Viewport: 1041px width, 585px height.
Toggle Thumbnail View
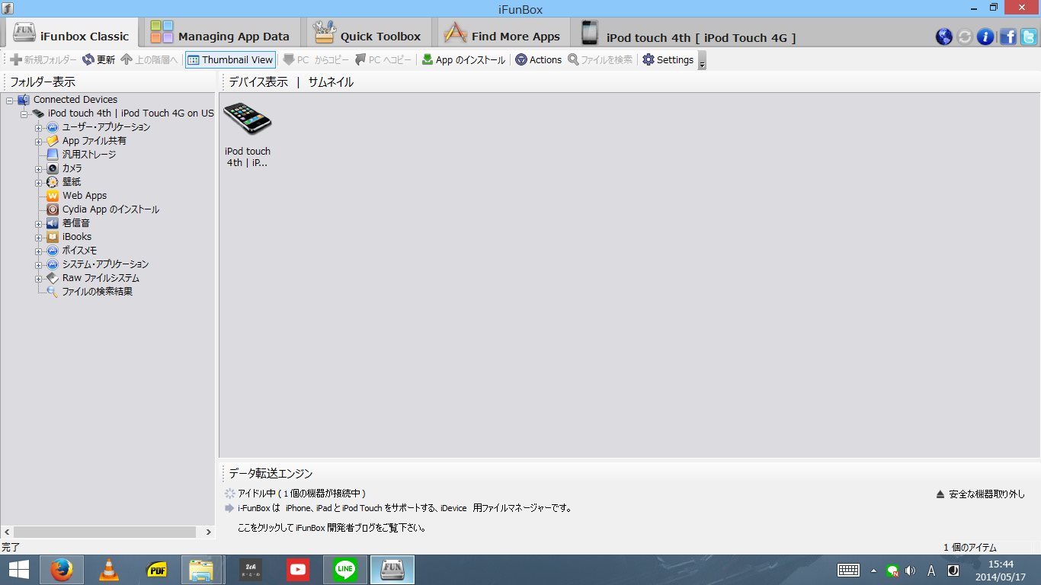230,59
